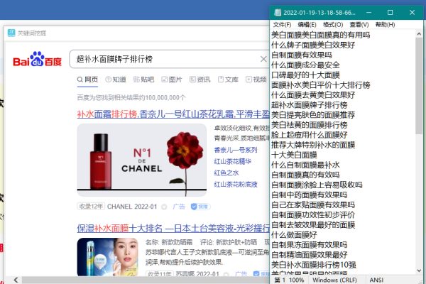Click the 红山茶花粉底液 link
Viewport: 426px width, 284px height.
pos(236,185)
